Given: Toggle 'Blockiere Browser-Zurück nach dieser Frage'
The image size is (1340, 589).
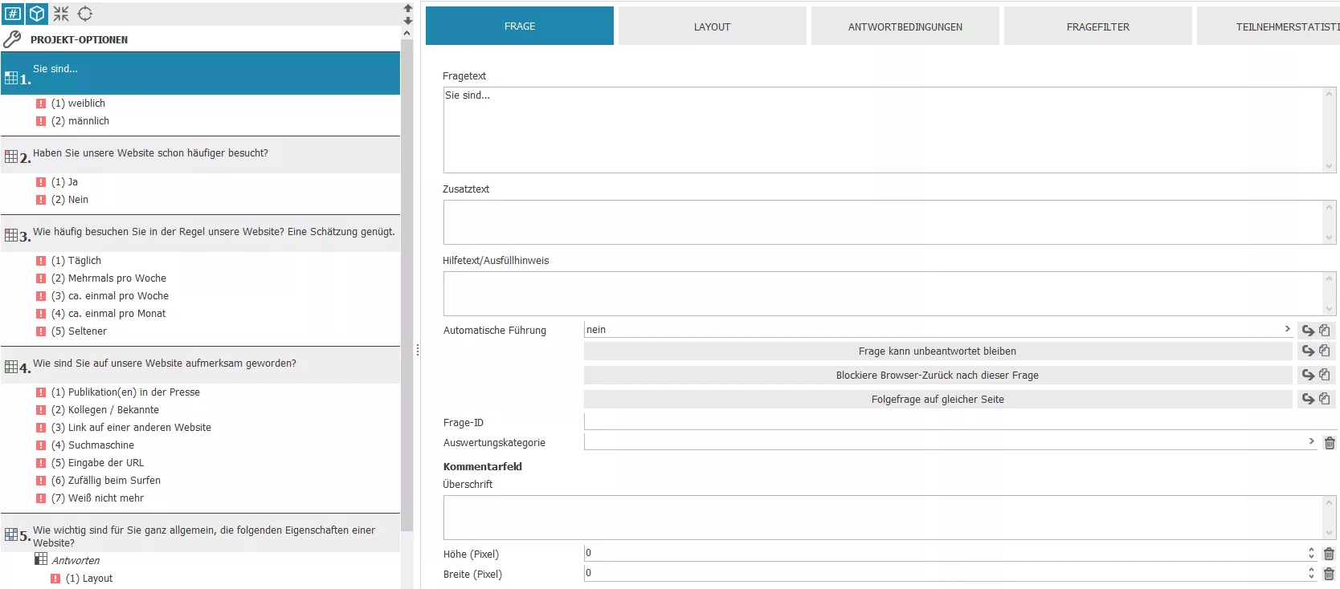Looking at the screenshot, I should [937, 376].
